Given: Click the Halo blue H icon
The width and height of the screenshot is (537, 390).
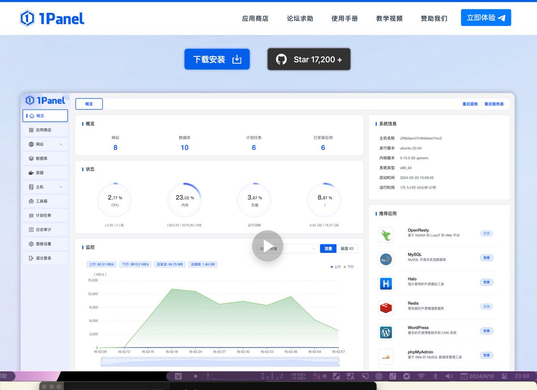Looking at the screenshot, I should tap(386, 284).
